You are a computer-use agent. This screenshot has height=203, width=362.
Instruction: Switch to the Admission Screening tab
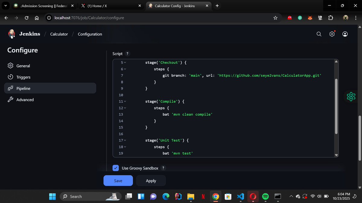point(43,6)
